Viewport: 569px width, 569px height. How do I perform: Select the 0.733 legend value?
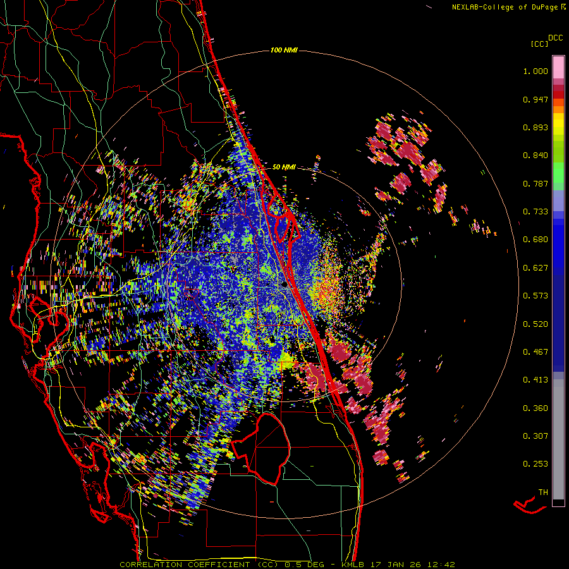(535, 212)
